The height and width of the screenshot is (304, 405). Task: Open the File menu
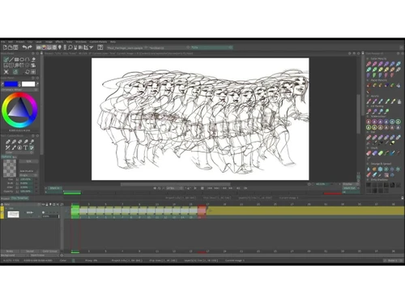[x=2, y=42]
